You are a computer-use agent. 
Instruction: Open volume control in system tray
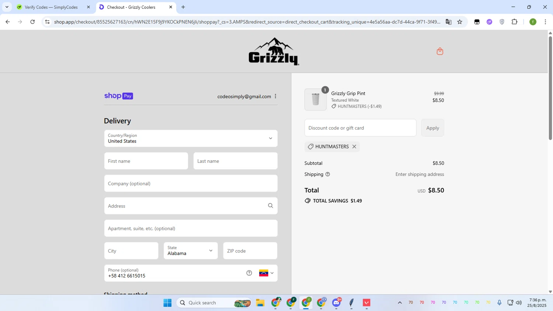(519, 303)
